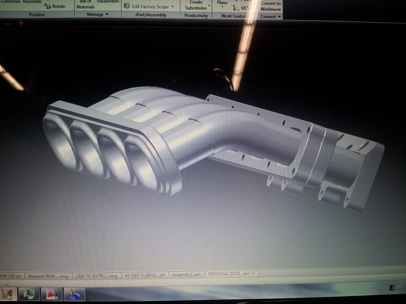Image resolution: width=406 pixels, height=304 pixels.
Task: Open the LINE TO EXTRU dwg tab
Action: 96,275
